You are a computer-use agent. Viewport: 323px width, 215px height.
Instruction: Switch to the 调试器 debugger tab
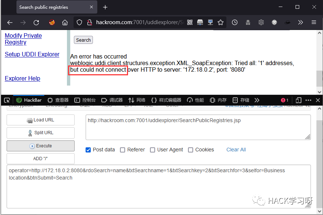112,100
